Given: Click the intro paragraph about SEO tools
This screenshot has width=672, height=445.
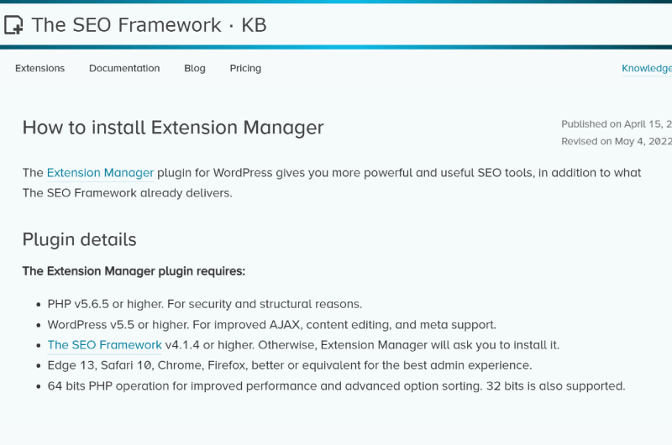Looking at the screenshot, I should pyautogui.click(x=332, y=183).
